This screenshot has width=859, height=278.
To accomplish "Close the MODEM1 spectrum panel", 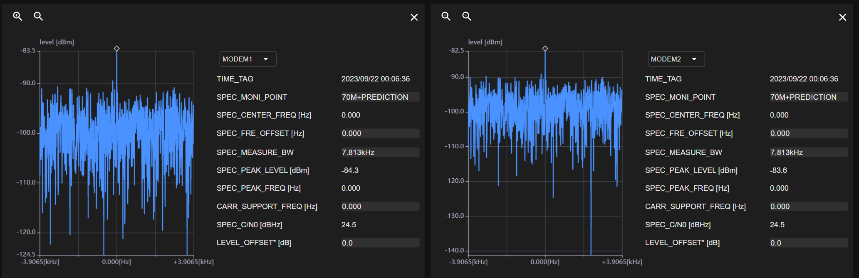I will 414,17.
